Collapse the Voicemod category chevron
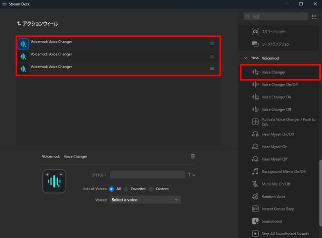Image resolution: width=322 pixels, height=238 pixels. (x=246, y=58)
